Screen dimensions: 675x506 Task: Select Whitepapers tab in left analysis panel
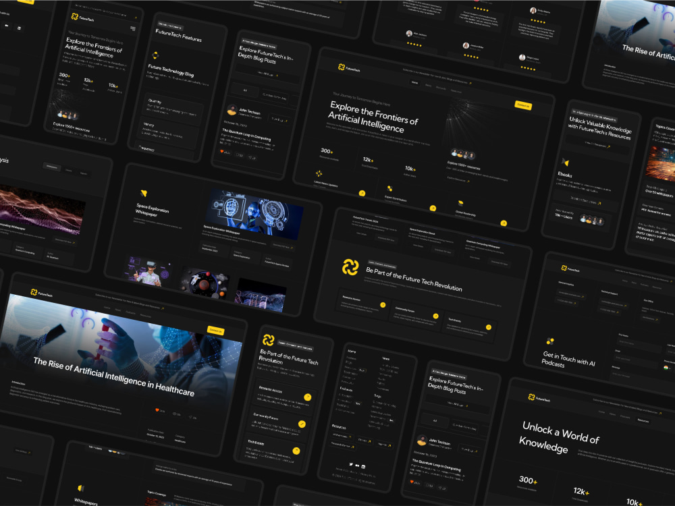tap(52, 167)
